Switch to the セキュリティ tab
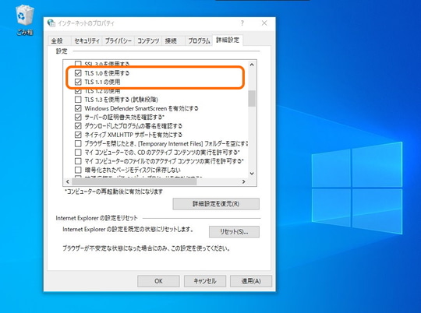The width and height of the screenshot is (421, 313). point(87,40)
